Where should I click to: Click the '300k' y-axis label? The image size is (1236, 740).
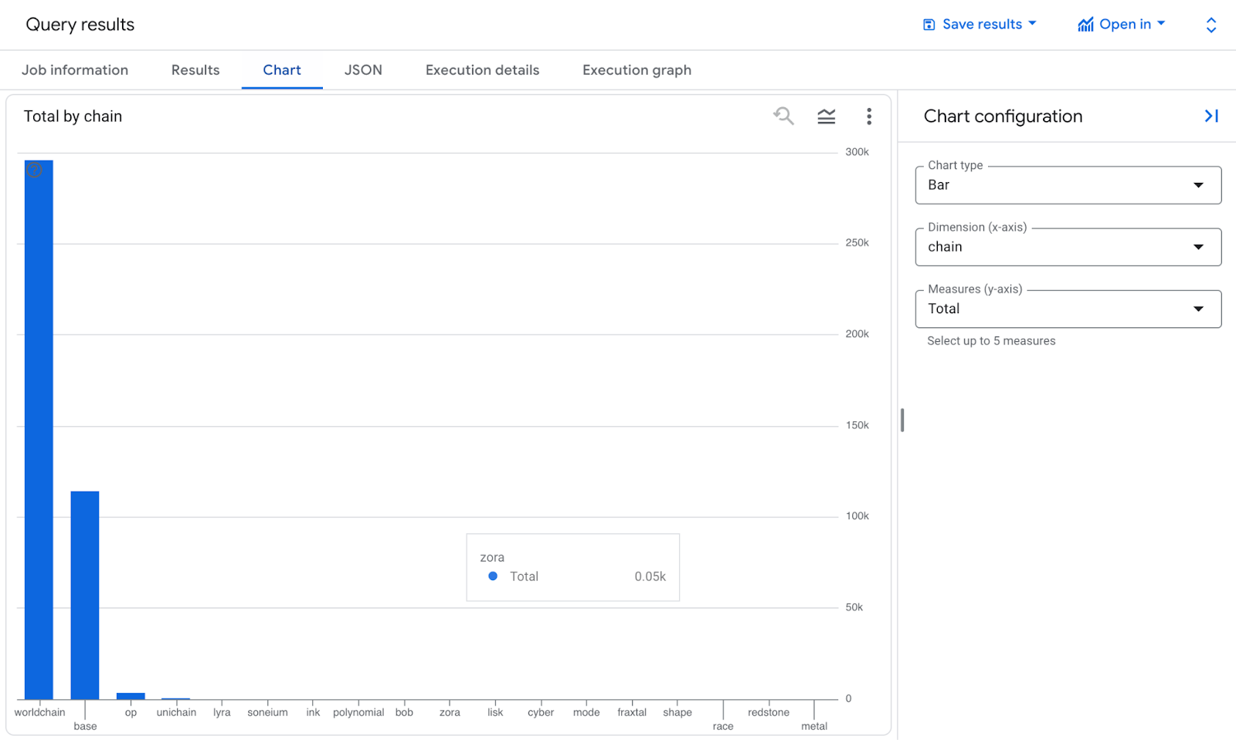coord(857,152)
